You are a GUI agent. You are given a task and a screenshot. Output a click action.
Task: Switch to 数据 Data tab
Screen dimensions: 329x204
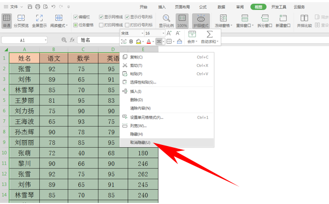221,7
